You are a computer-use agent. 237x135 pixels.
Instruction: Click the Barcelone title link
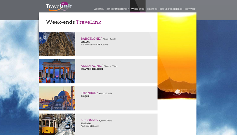pos(90,39)
